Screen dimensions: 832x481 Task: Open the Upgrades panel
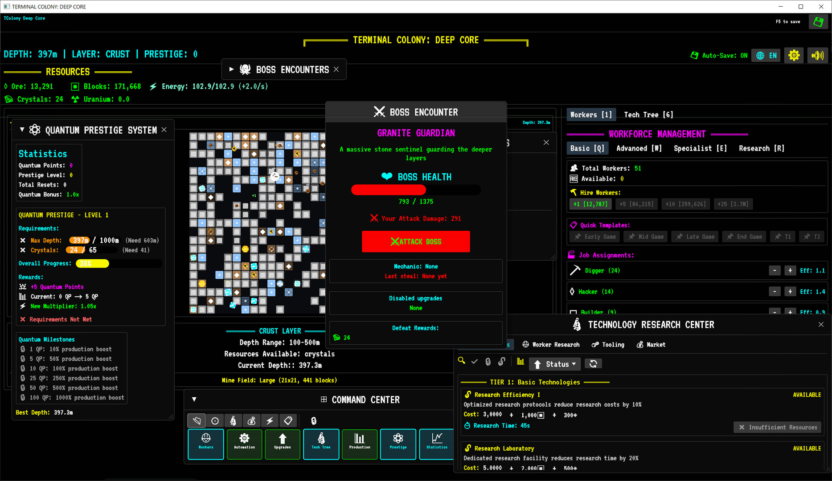point(282,444)
